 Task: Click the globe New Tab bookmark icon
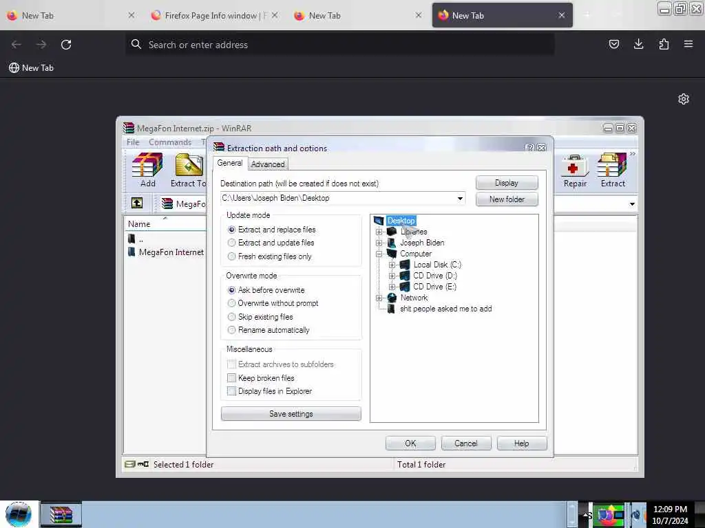(14, 68)
